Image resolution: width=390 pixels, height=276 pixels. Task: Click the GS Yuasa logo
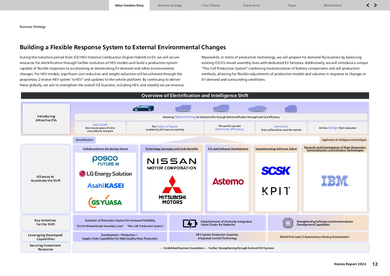pos(105,201)
